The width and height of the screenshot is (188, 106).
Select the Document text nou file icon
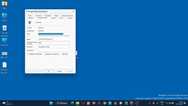[x=5, y=68]
